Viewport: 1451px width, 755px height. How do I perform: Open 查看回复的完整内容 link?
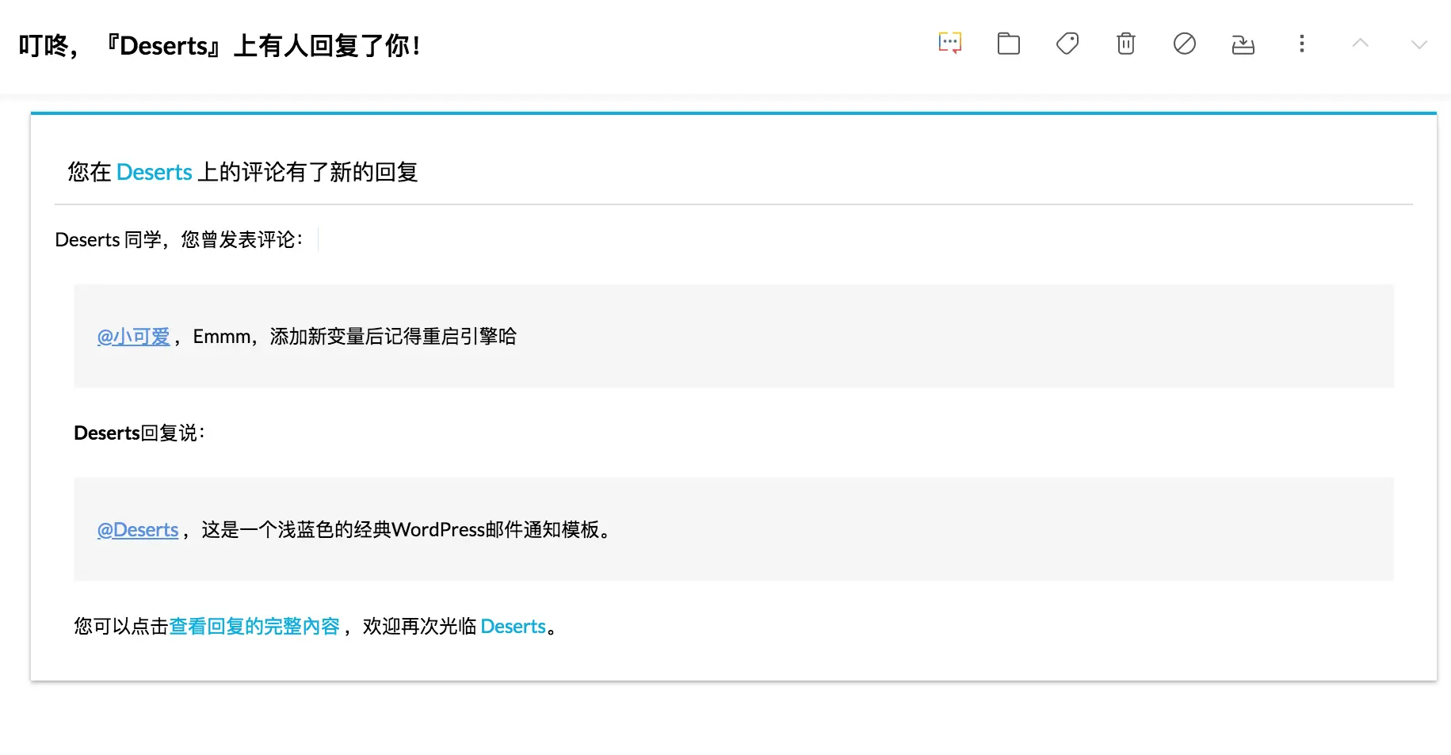pos(254,627)
